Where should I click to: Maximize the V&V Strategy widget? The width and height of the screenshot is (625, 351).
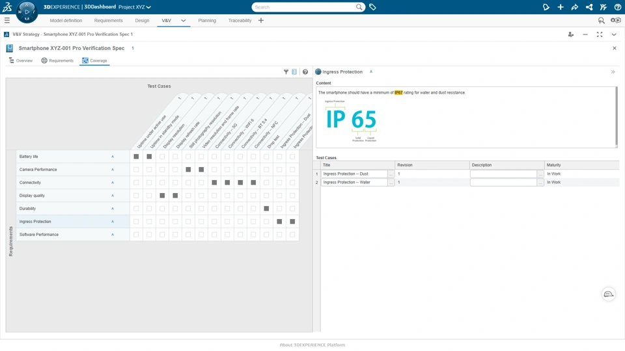[600, 34]
